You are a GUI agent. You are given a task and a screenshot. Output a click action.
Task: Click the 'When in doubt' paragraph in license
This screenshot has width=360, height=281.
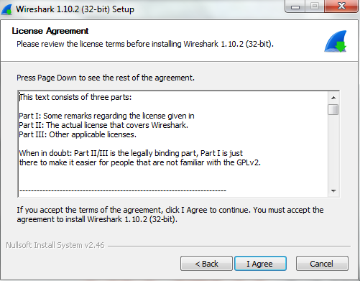pyautogui.click(x=140, y=158)
